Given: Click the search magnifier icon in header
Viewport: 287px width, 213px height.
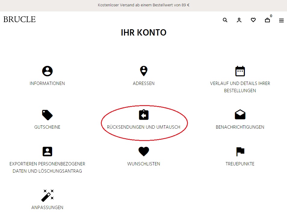Looking at the screenshot, I should [x=225, y=20].
